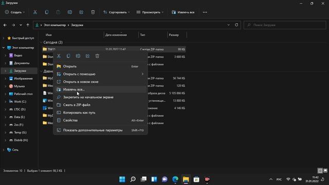The image size is (329, 185).
Task: Click the Copy icon in the context menu
Action: point(68,56)
